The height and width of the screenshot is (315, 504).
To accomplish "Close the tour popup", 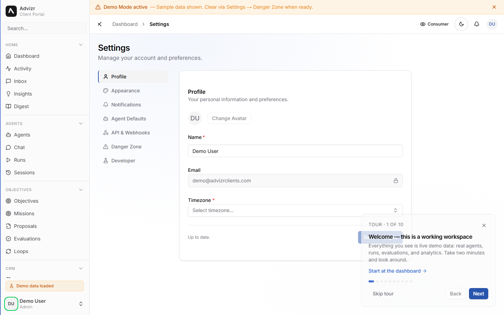I will coord(484,225).
